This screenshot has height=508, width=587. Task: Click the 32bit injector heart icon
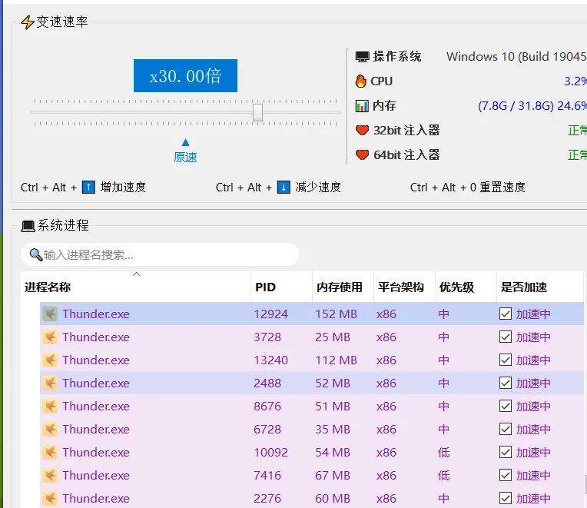point(362,131)
